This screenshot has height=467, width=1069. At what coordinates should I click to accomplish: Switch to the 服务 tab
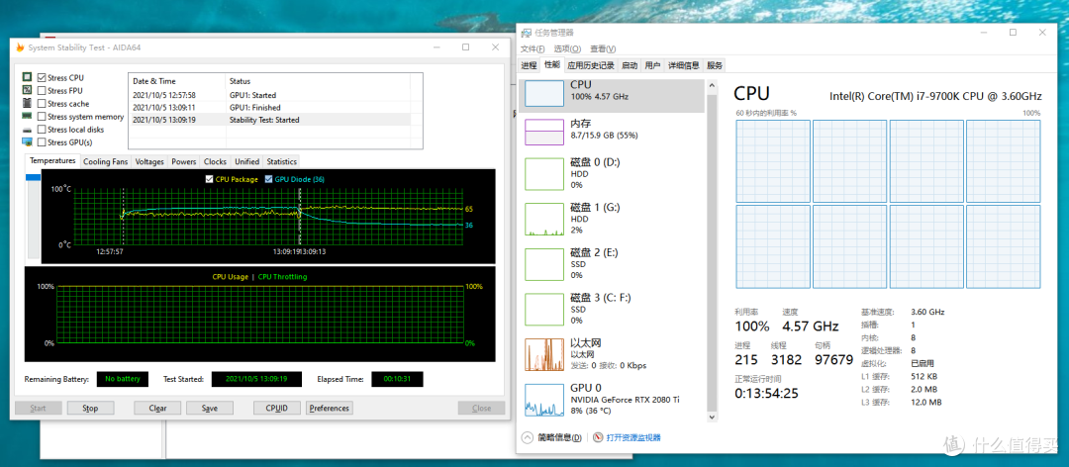(x=715, y=65)
